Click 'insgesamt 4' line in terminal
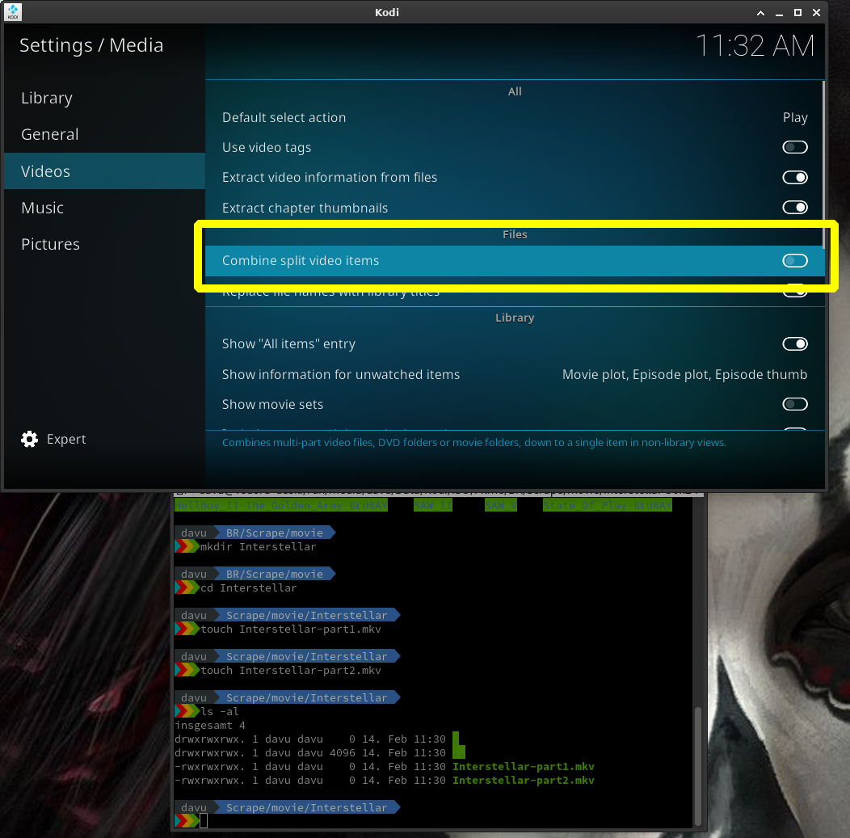Image resolution: width=850 pixels, height=838 pixels. click(x=210, y=725)
